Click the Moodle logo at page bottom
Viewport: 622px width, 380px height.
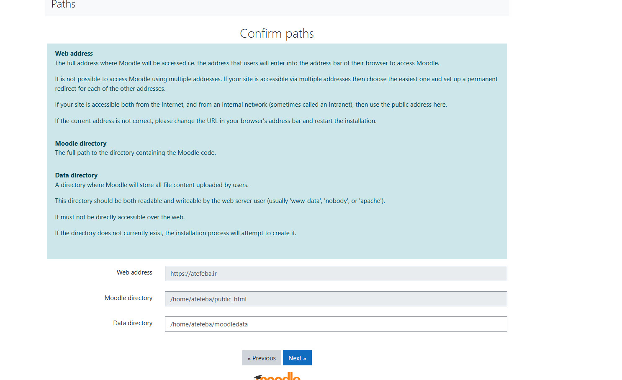277,376
